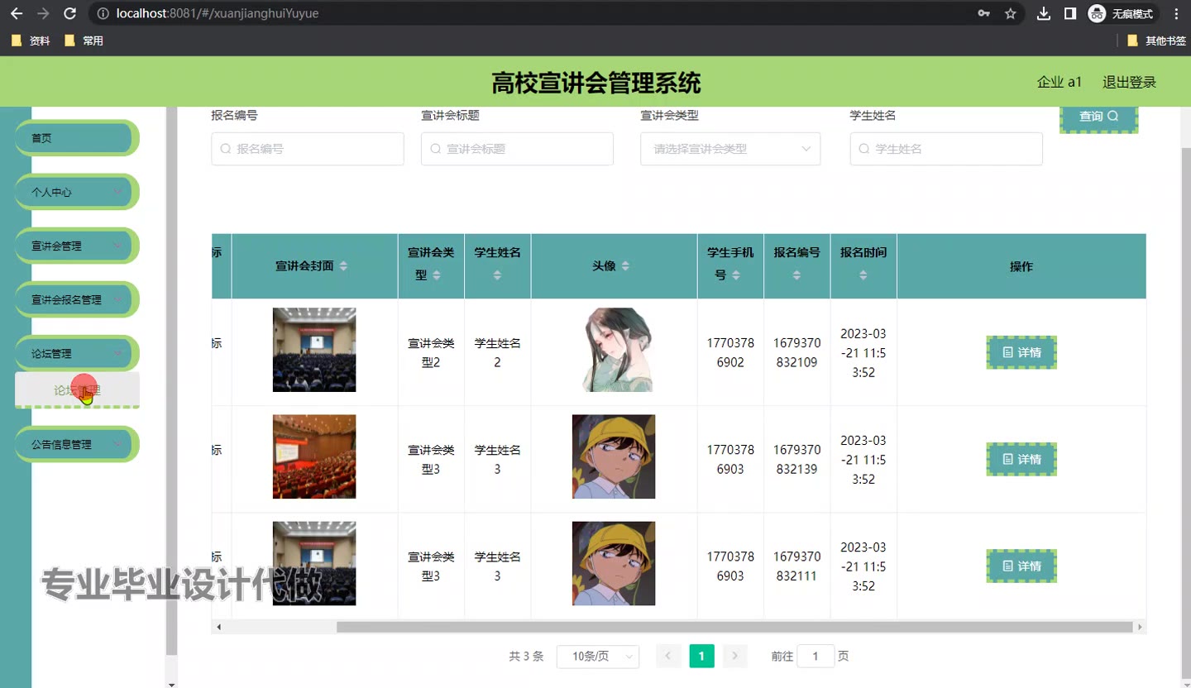Click the red hall cover in second row
The width and height of the screenshot is (1191, 688).
point(314,456)
